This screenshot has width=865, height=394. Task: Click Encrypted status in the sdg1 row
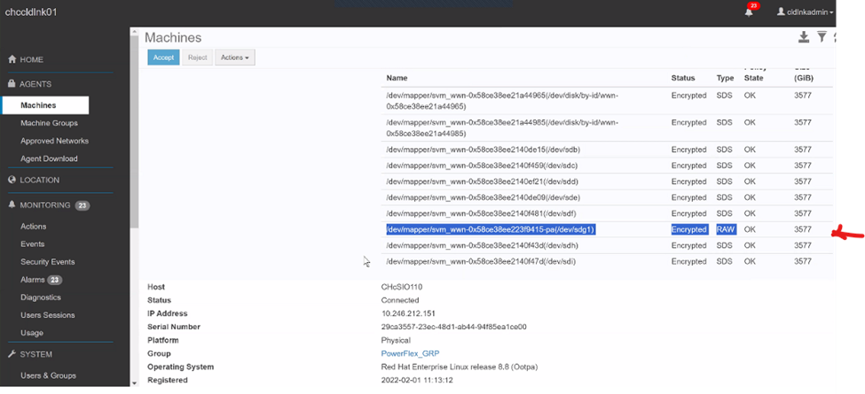[x=689, y=229]
